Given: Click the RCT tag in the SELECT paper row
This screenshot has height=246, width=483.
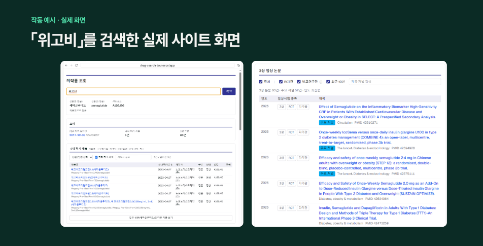Looking at the screenshot, I should pos(291,107).
